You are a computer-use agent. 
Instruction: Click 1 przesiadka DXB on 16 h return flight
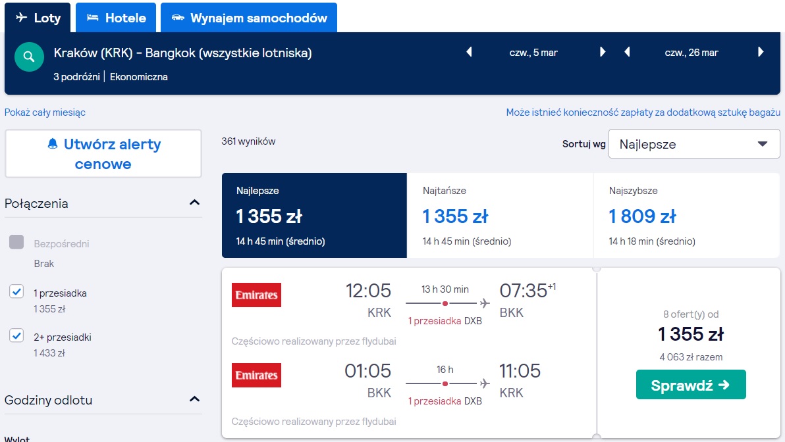coord(445,401)
